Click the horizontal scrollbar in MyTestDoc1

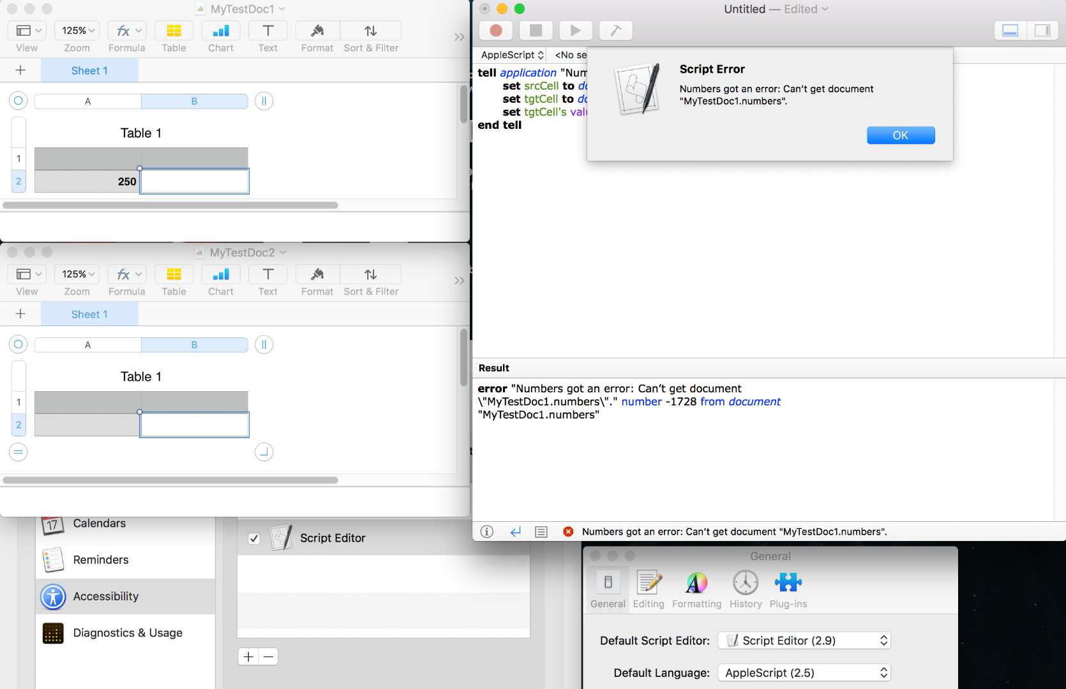point(170,205)
